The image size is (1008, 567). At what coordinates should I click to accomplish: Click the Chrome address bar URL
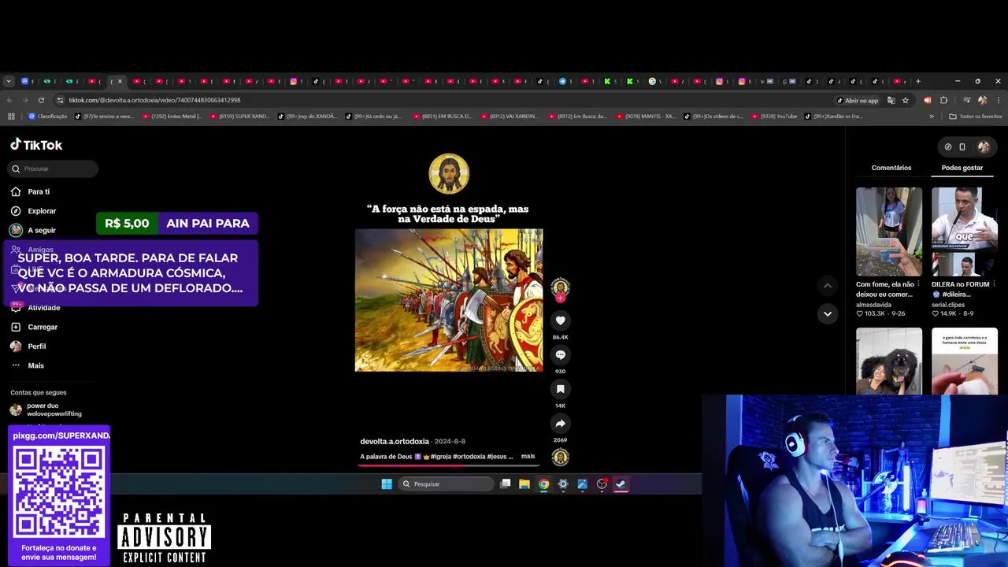click(154, 100)
